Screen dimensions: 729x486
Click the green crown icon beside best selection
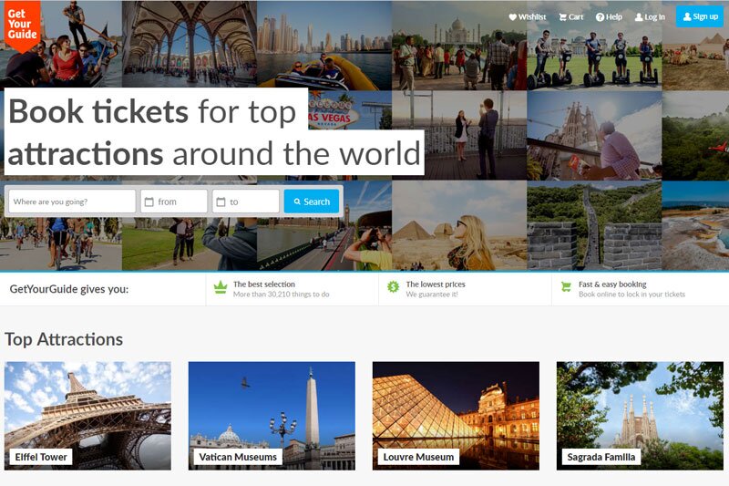[221, 287]
